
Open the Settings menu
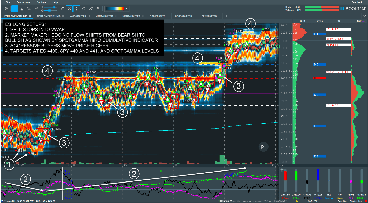point(41,2)
